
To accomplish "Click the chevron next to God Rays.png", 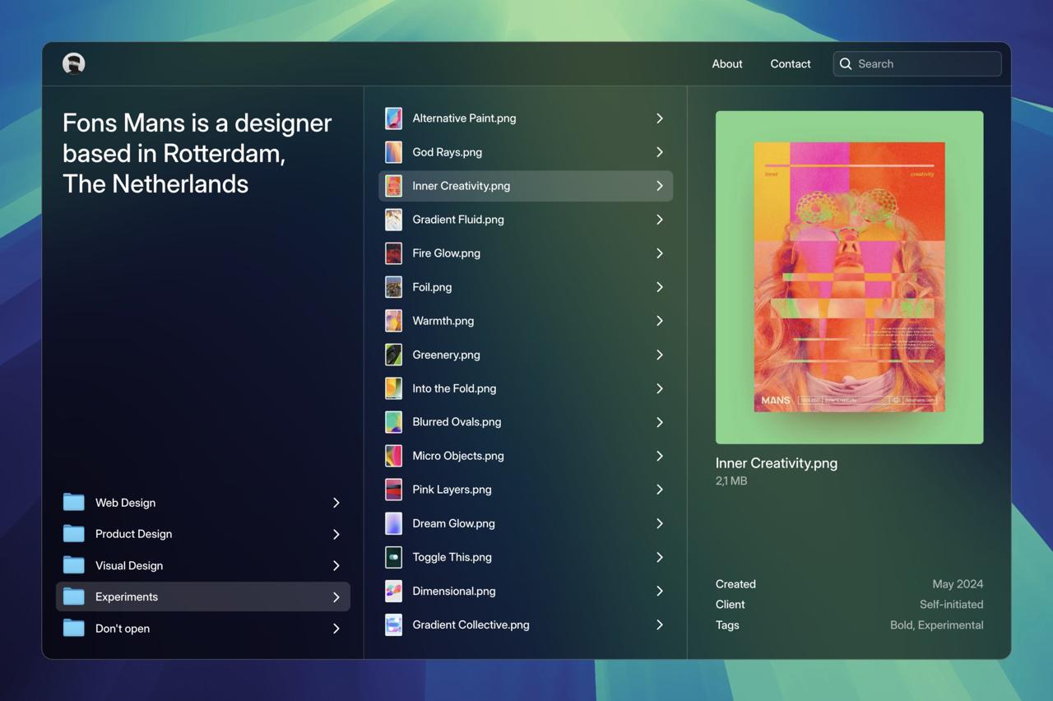I will 659,152.
